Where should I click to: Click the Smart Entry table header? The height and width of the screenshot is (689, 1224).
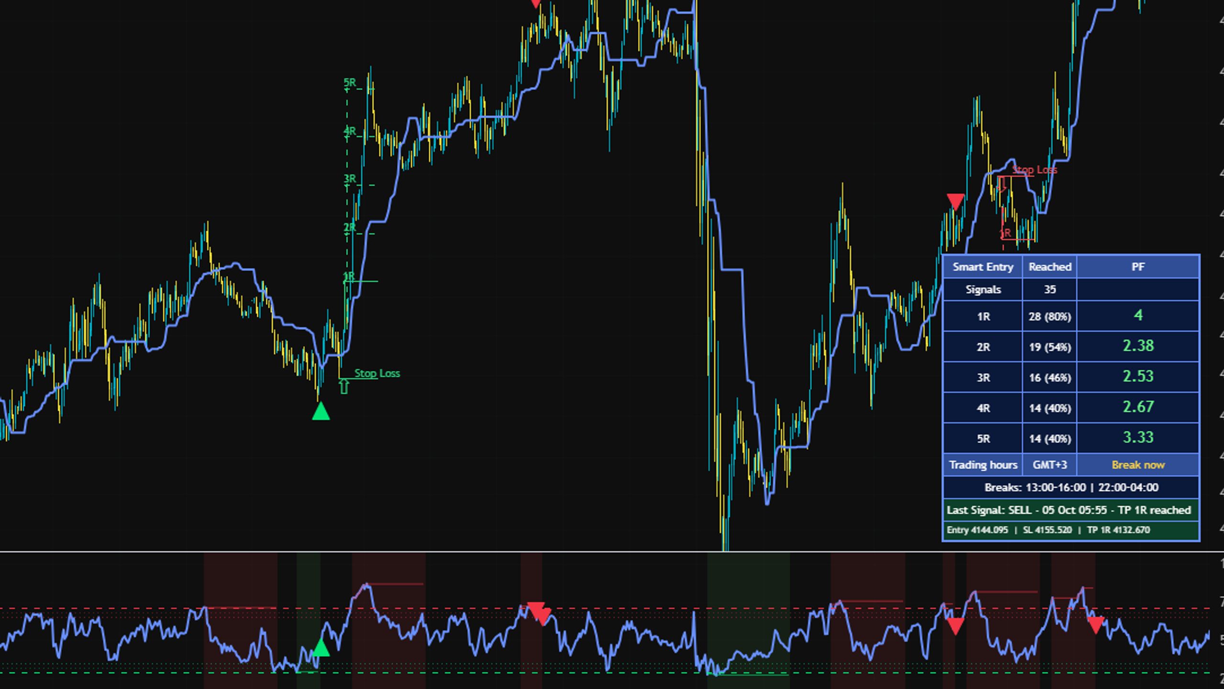(x=983, y=267)
